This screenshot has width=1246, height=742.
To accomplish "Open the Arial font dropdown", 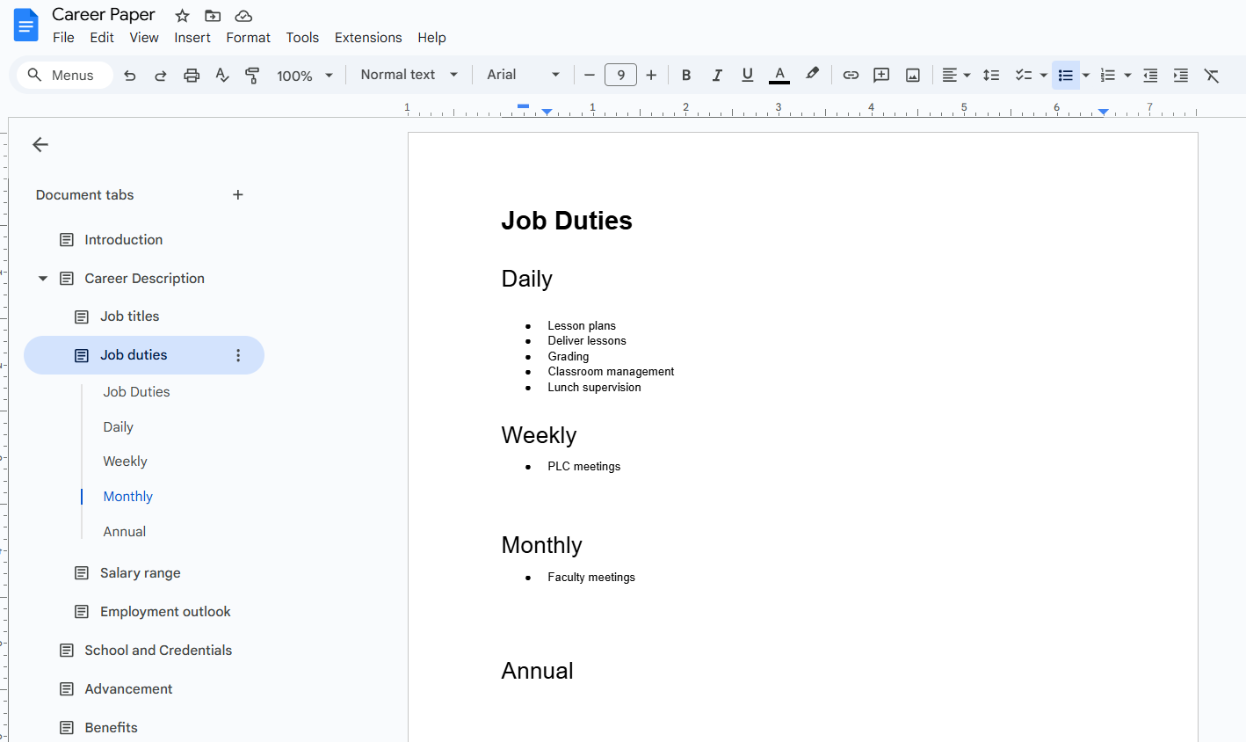I will [x=524, y=75].
